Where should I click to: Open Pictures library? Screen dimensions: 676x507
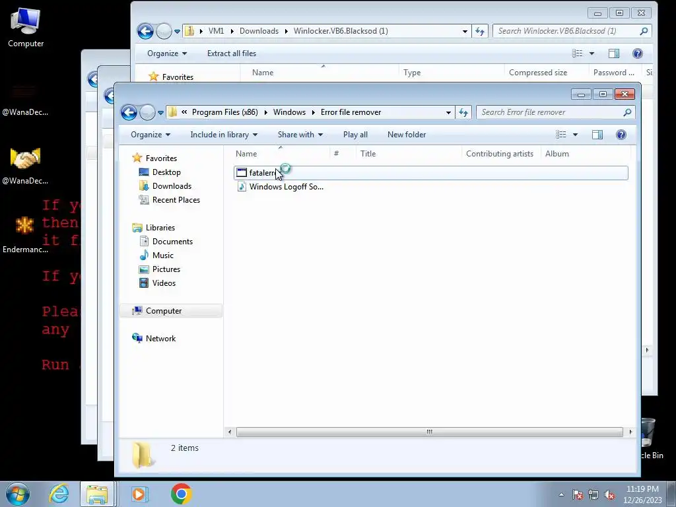point(166,269)
